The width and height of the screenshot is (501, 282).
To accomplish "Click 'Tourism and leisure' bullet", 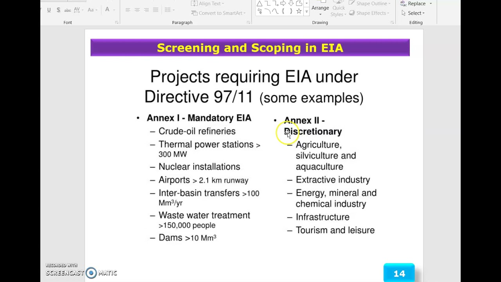I will pos(335,230).
